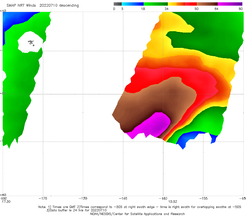Image resolution: width=246 pixels, height=216 pixels.
Task: Click the longitude label "-170"
Action: pos(83,198)
